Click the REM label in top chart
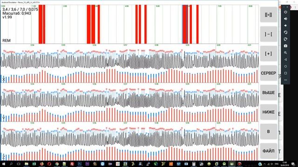 7,40
